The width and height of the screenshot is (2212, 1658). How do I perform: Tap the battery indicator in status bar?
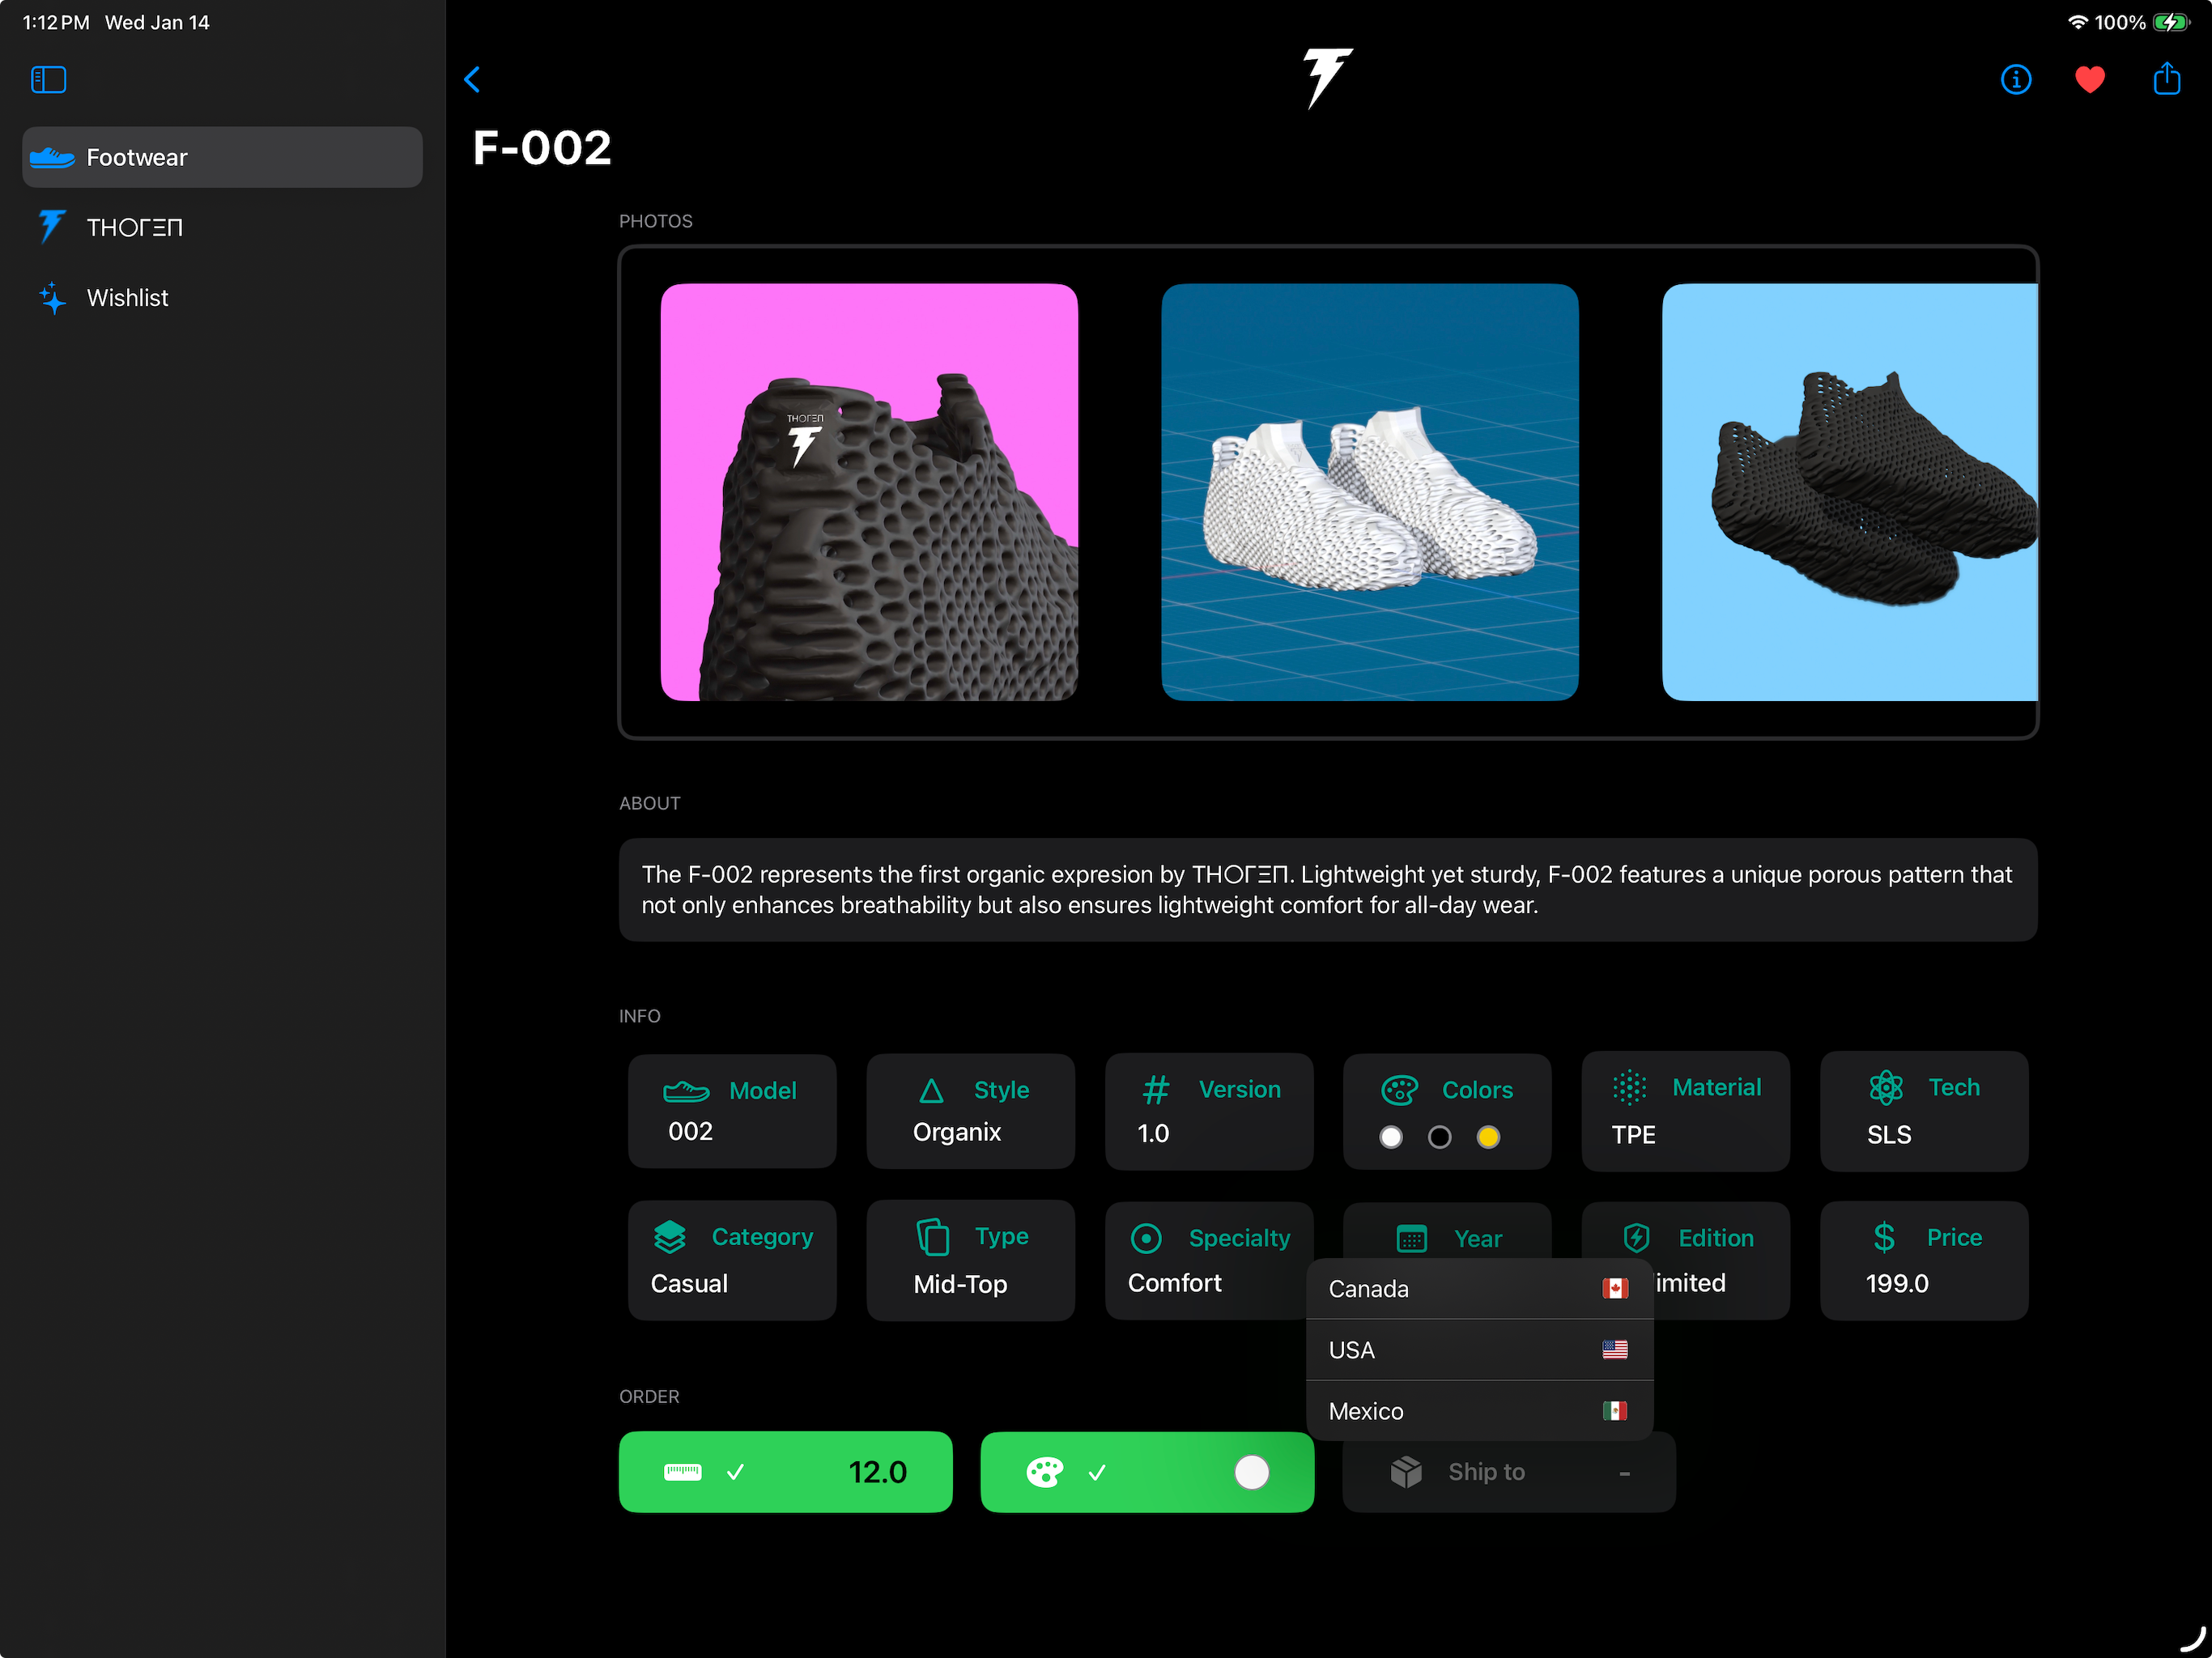tap(2172, 22)
